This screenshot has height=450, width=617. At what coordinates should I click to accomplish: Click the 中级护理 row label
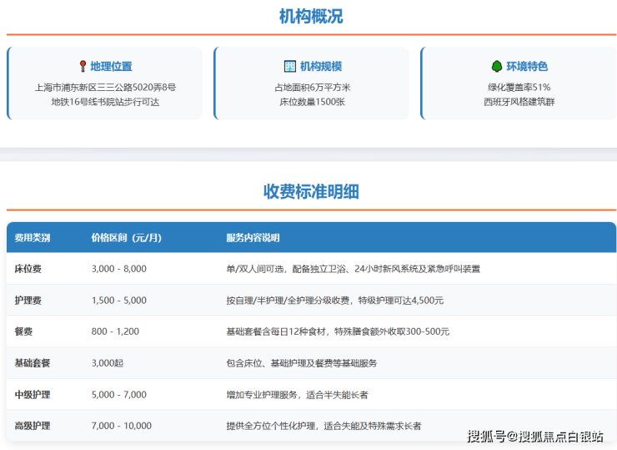pos(33,394)
